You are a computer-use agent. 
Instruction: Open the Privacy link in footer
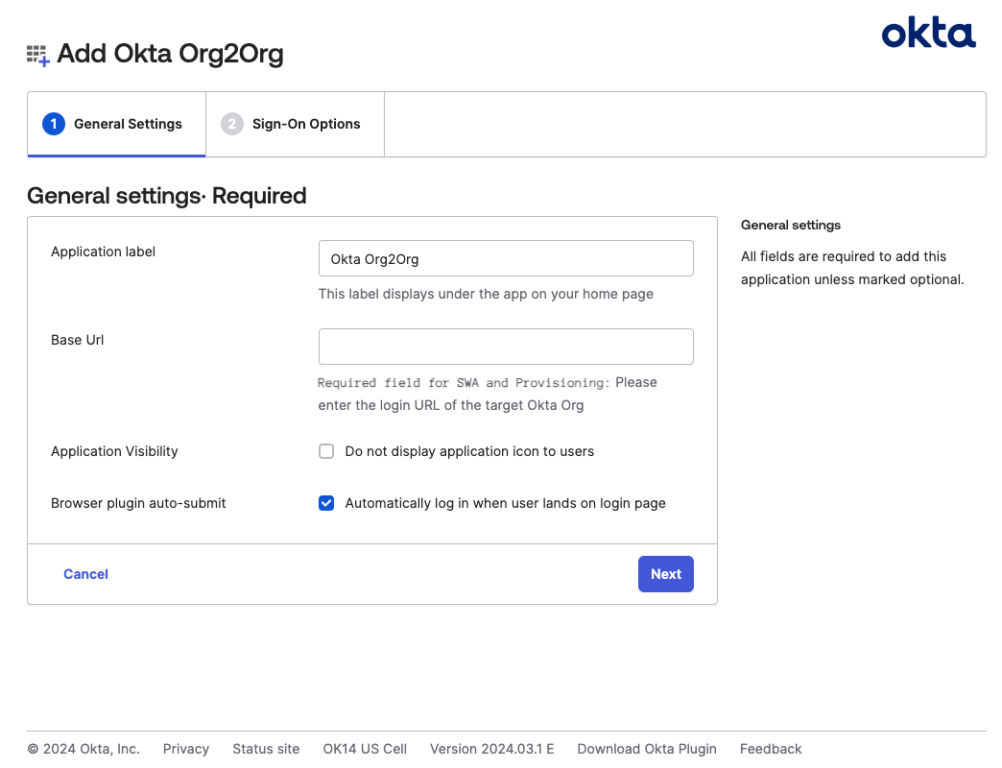pyautogui.click(x=186, y=749)
